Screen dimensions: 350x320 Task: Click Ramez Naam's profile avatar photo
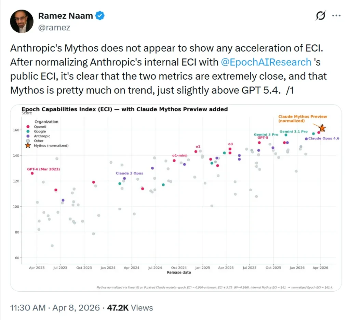(22, 21)
